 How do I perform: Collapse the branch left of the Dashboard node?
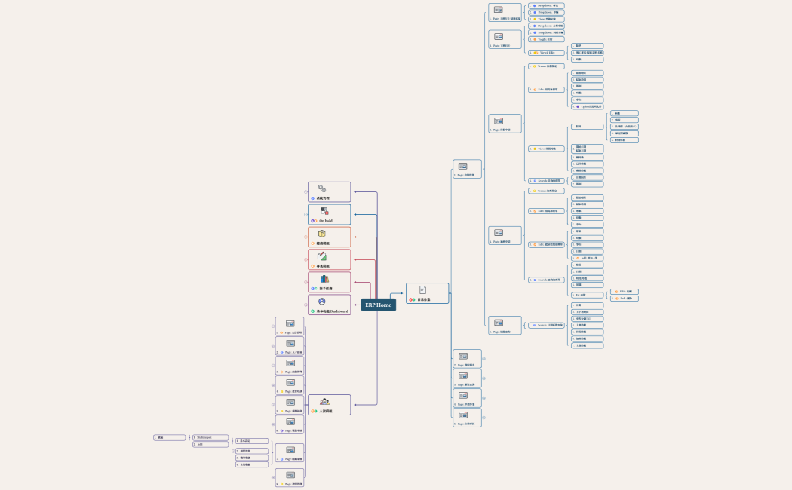coord(305,305)
